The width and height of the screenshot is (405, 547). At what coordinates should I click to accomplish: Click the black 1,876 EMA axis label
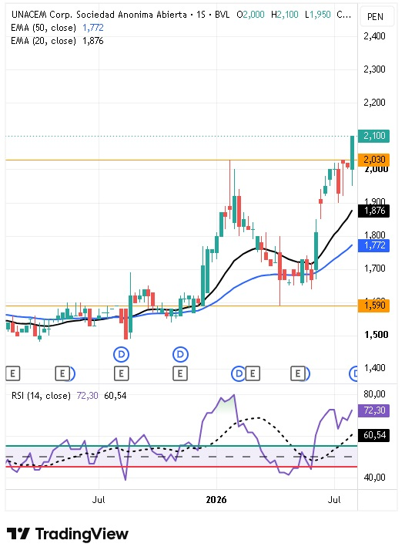pos(374,211)
